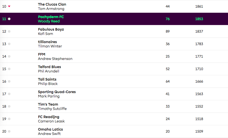The image size is (228, 138).
Task: Click the grey status dot beside rank 16
Action: [9, 81]
